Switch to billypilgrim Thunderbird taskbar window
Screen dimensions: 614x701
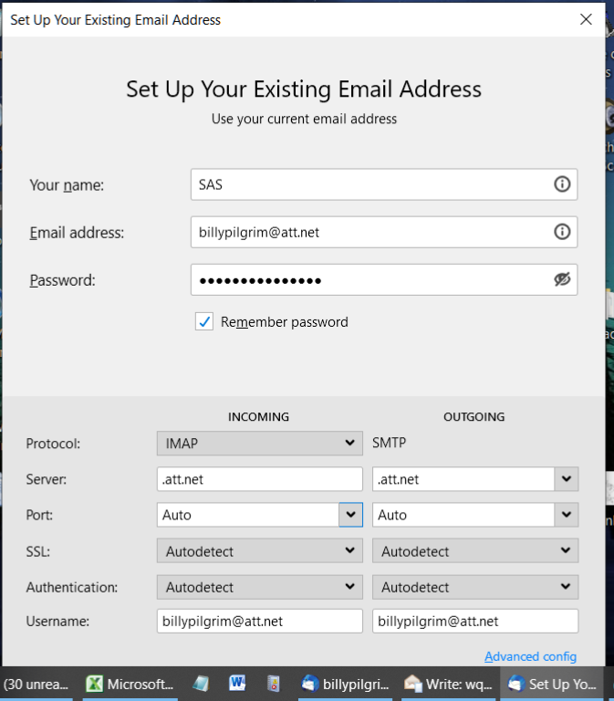pyautogui.click(x=347, y=684)
